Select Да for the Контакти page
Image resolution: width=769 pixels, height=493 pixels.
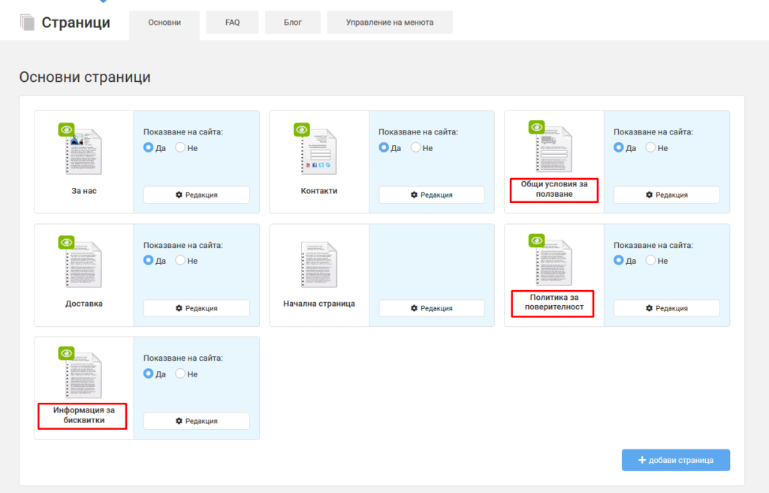click(x=384, y=147)
